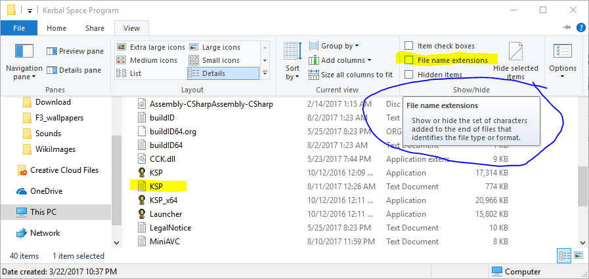Switch to Large icons layout
Image resolution: width=589 pixels, height=279 pixels.
214,47
